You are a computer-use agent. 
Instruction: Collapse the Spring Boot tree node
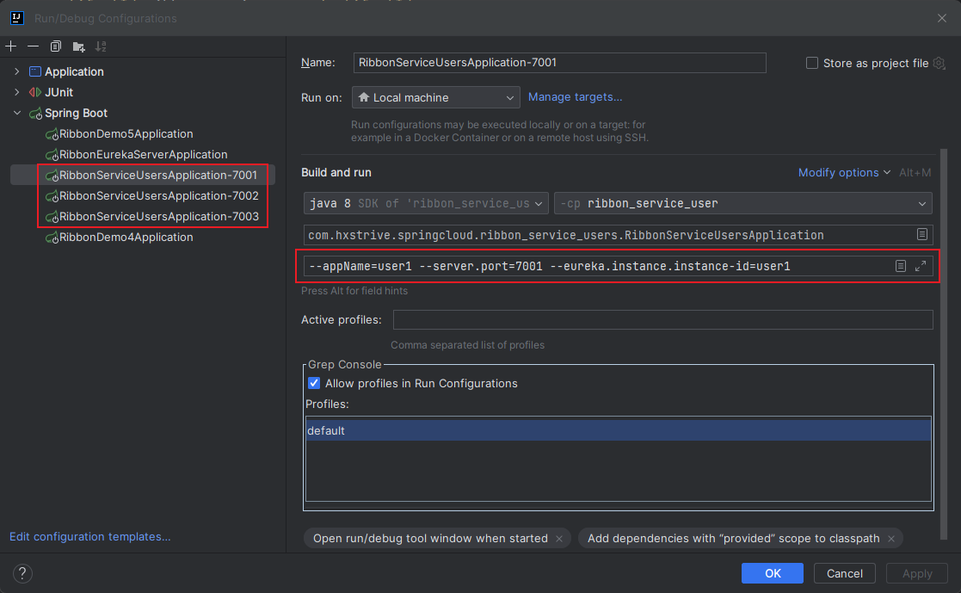coord(17,113)
